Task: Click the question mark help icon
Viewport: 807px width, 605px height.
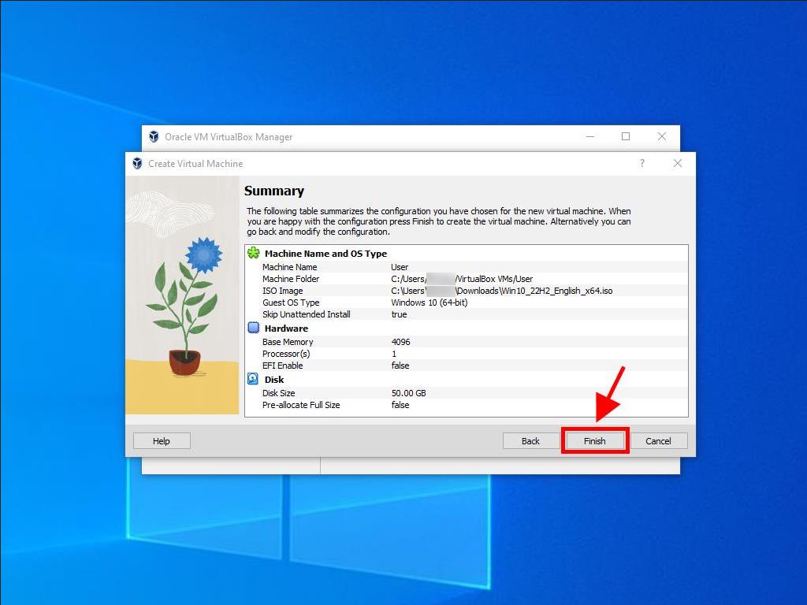Action: pos(642,164)
